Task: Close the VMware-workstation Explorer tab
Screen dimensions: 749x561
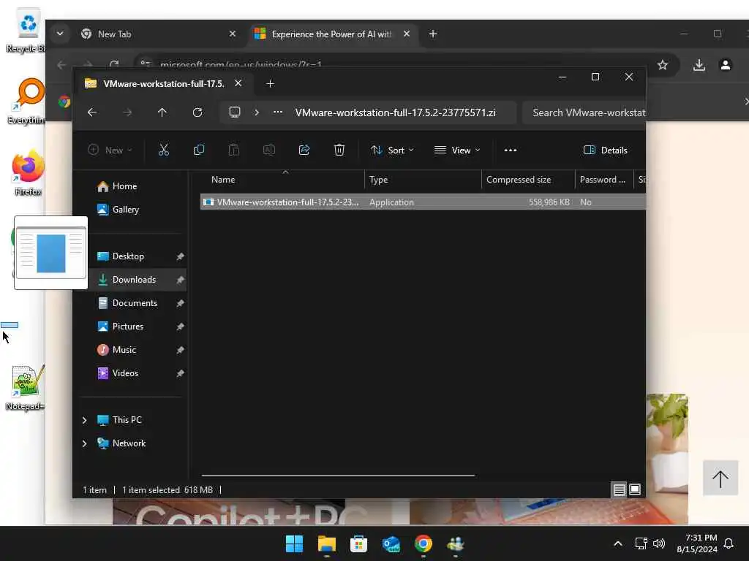Action: (238, 83)
